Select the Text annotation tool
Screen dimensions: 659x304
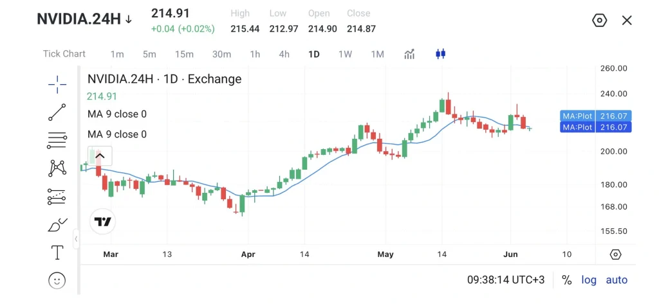57,253
